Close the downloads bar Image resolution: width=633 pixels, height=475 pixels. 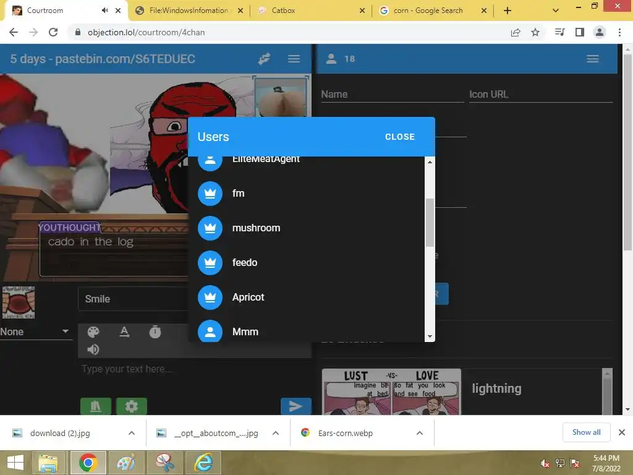click(x=622, y=432)
